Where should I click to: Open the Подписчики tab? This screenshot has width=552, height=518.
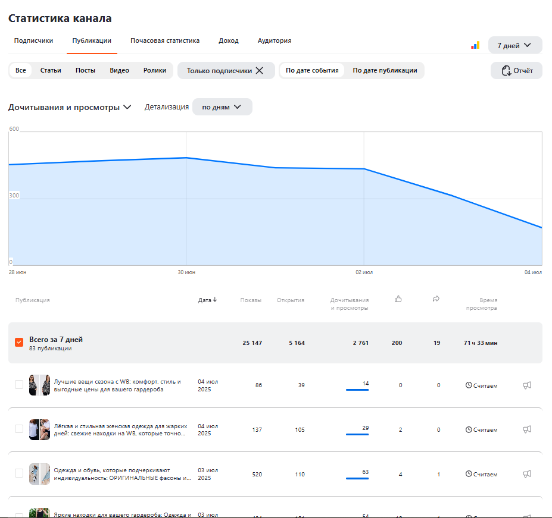(33, 41)
